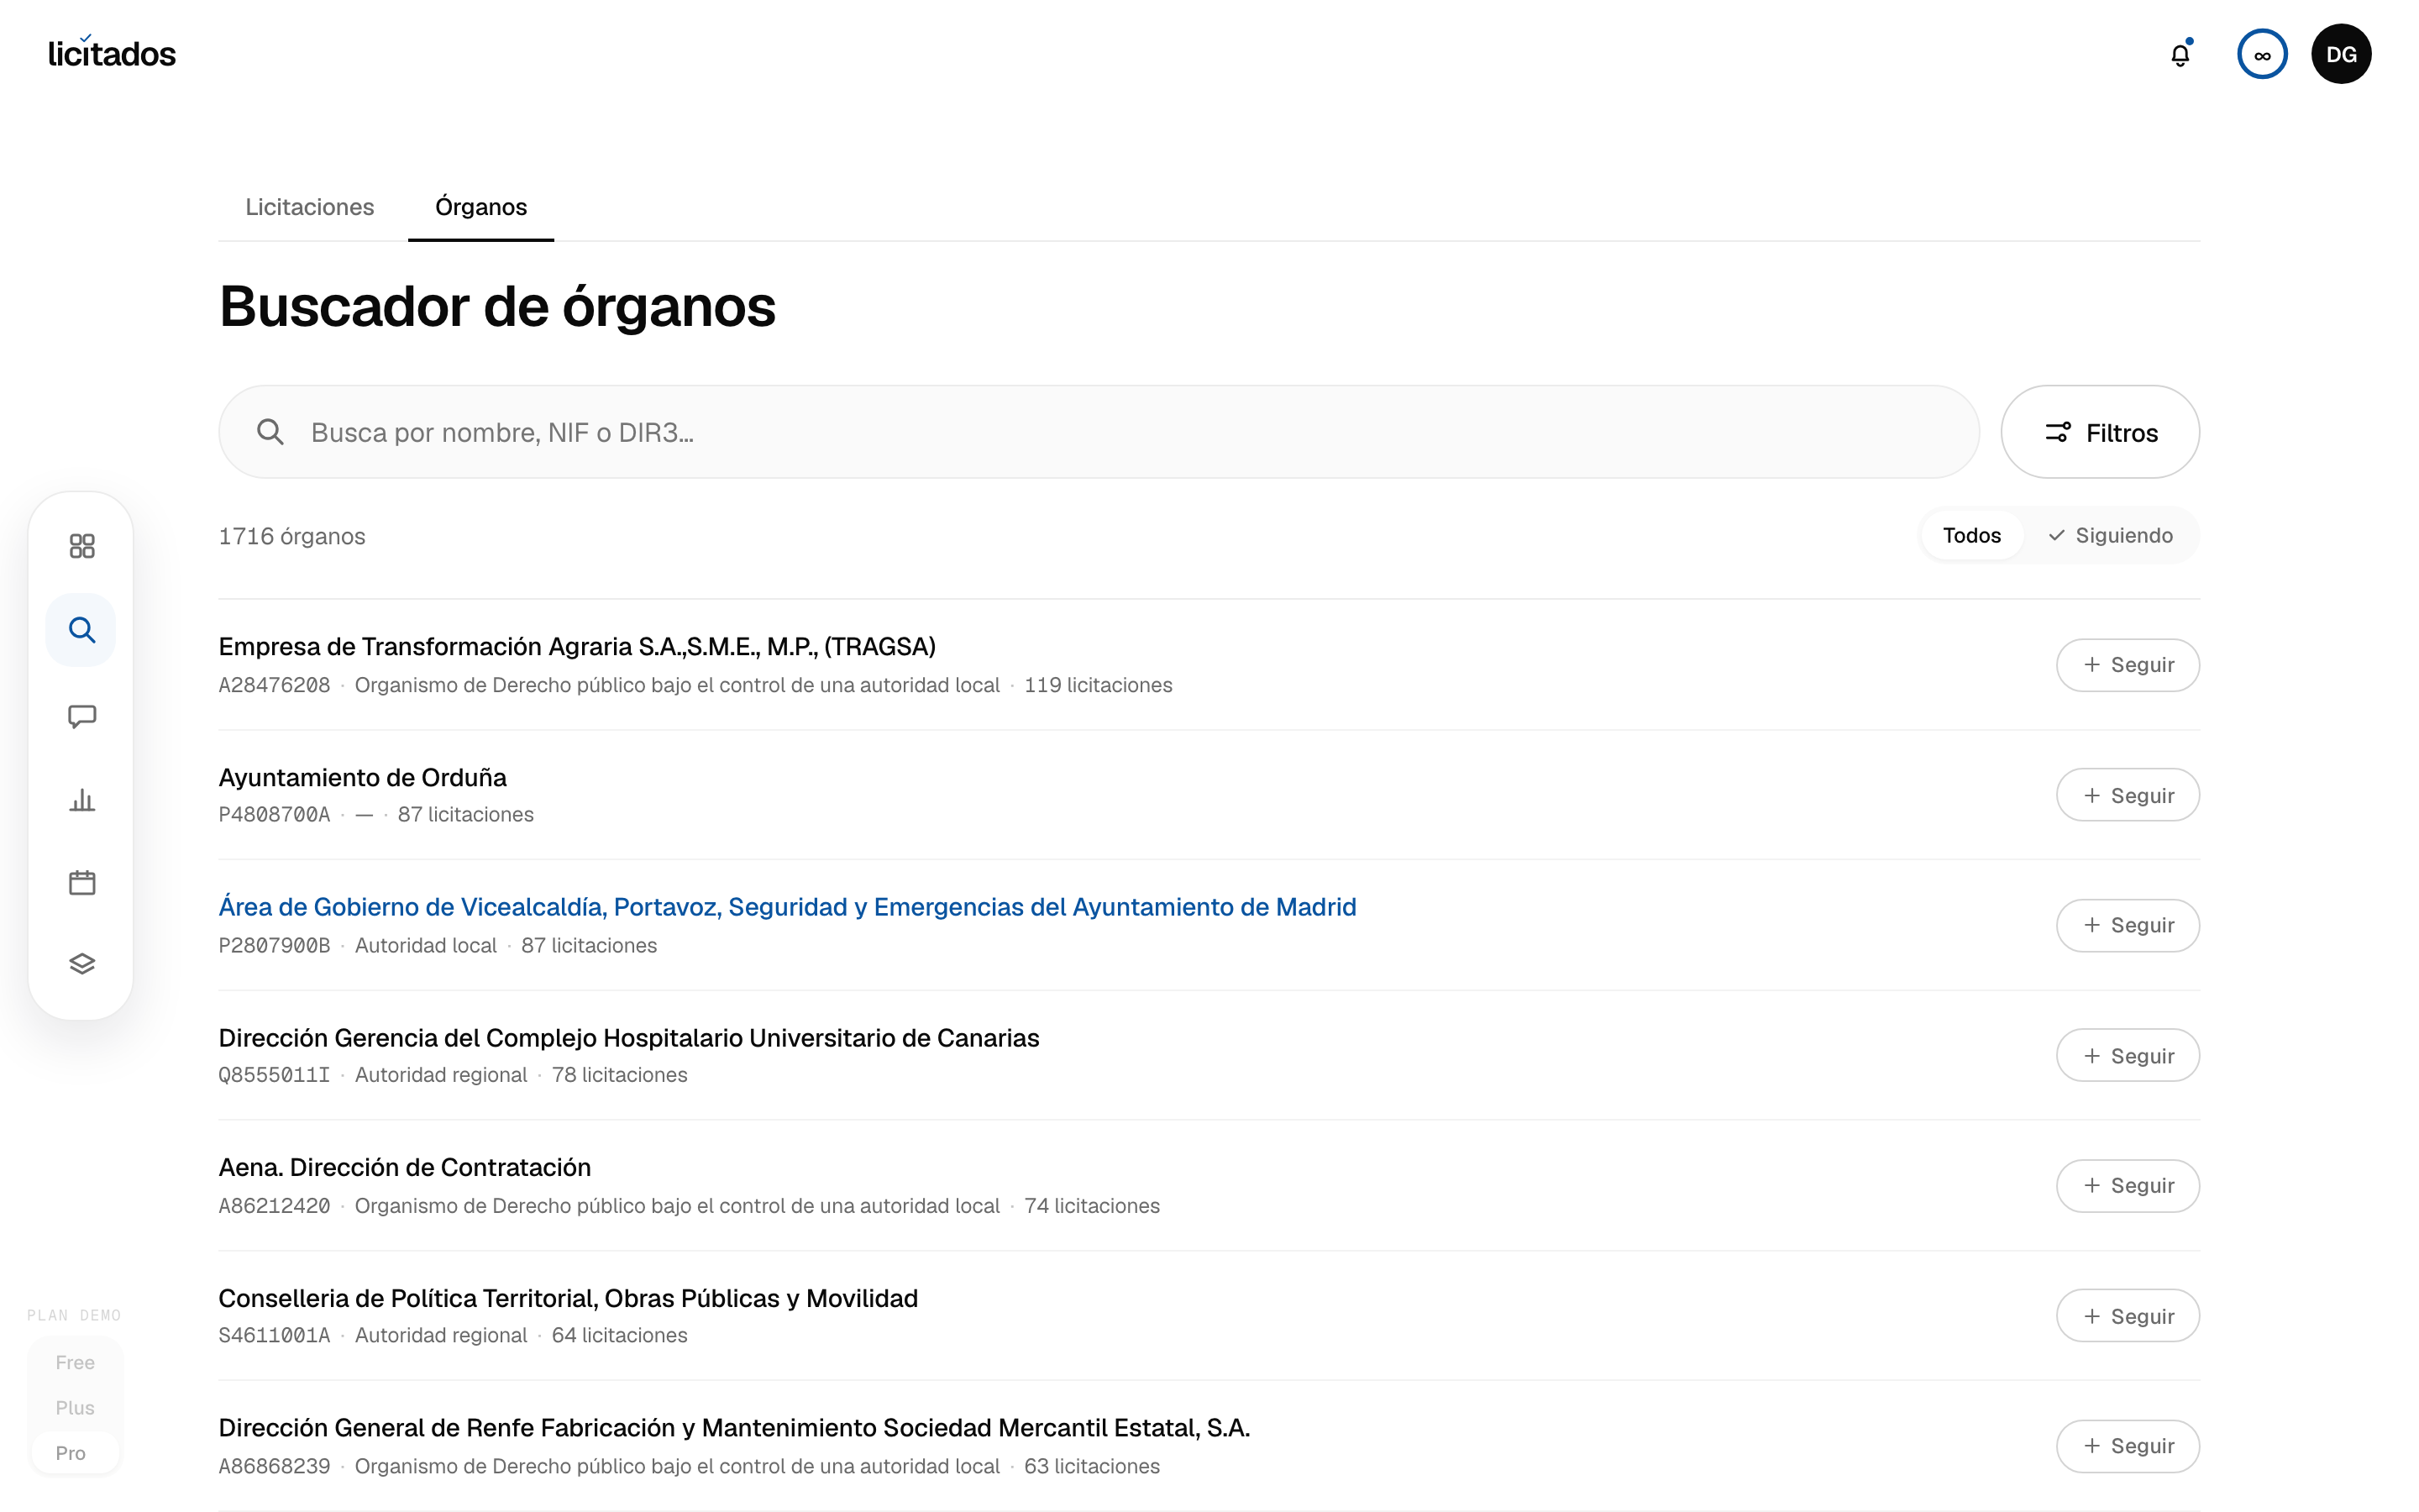Click '63 licitaciones' text

point(1092,1466)
